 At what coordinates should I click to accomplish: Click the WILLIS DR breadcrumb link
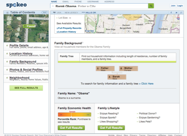(89, 13)
